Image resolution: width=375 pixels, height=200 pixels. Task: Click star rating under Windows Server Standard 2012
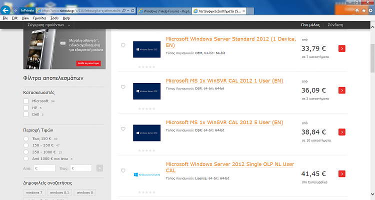tap(146, 67)
